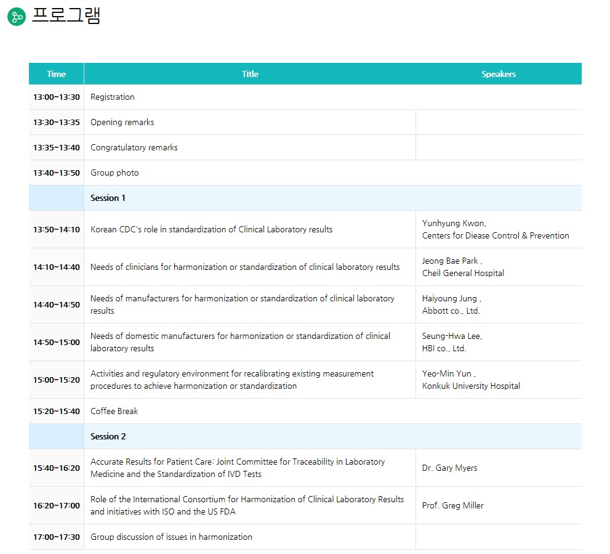Select speaker Jeong Bae Park cell
The width and height of the screenshot is (610, 554).
click(463, 267)
